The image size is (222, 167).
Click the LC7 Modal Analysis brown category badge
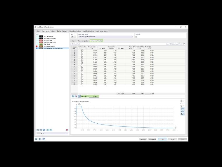click(41, 46)
